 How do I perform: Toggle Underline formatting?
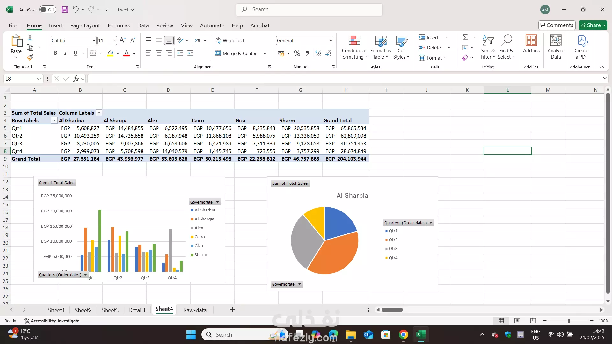(x=76, y=53)
